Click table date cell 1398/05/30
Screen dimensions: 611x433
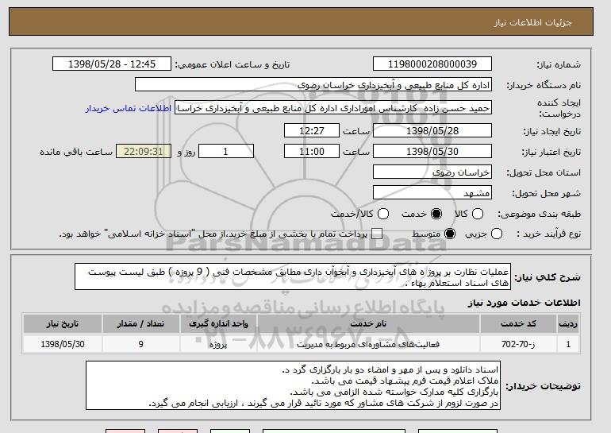point(63,344)
